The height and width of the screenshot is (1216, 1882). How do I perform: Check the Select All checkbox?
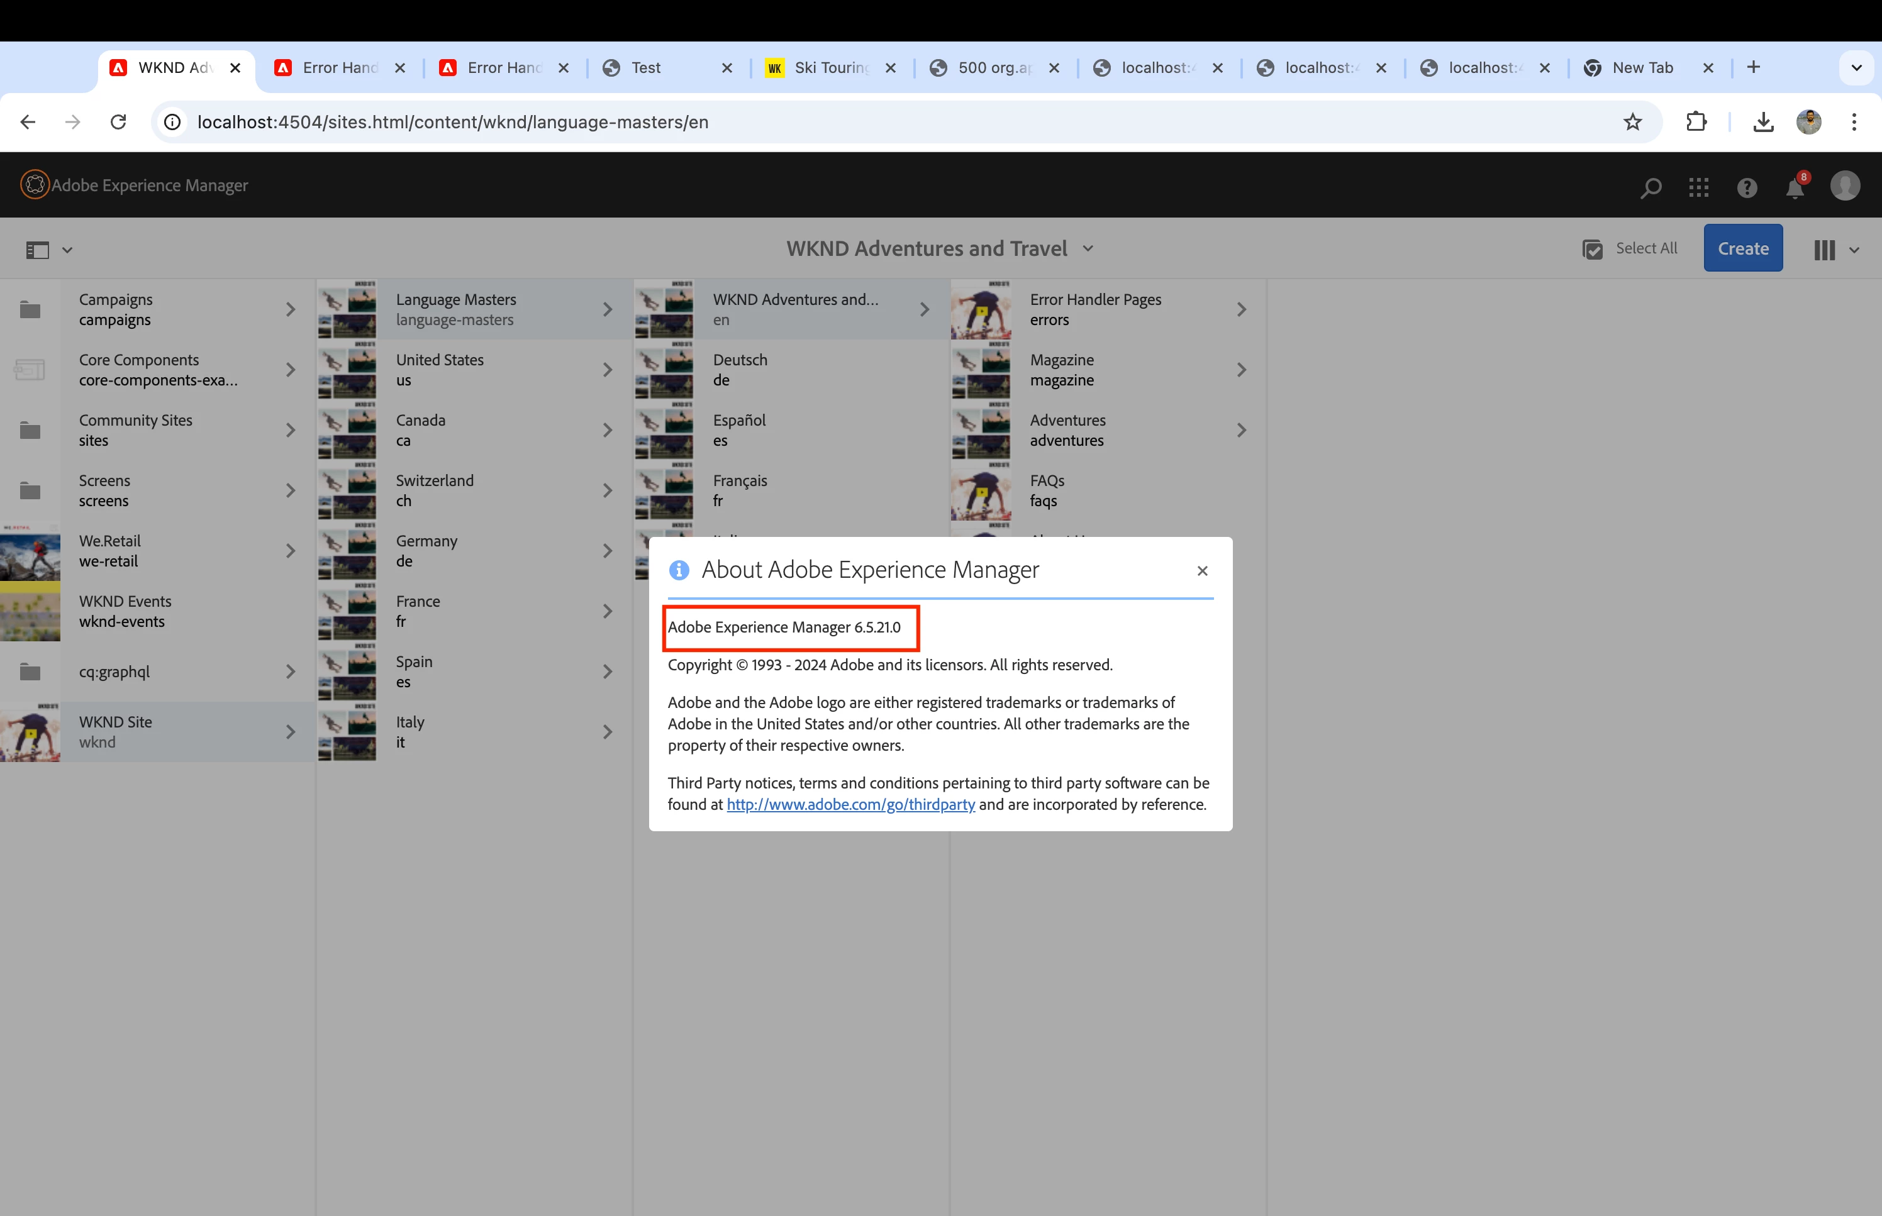click(x=1593, y=250)
